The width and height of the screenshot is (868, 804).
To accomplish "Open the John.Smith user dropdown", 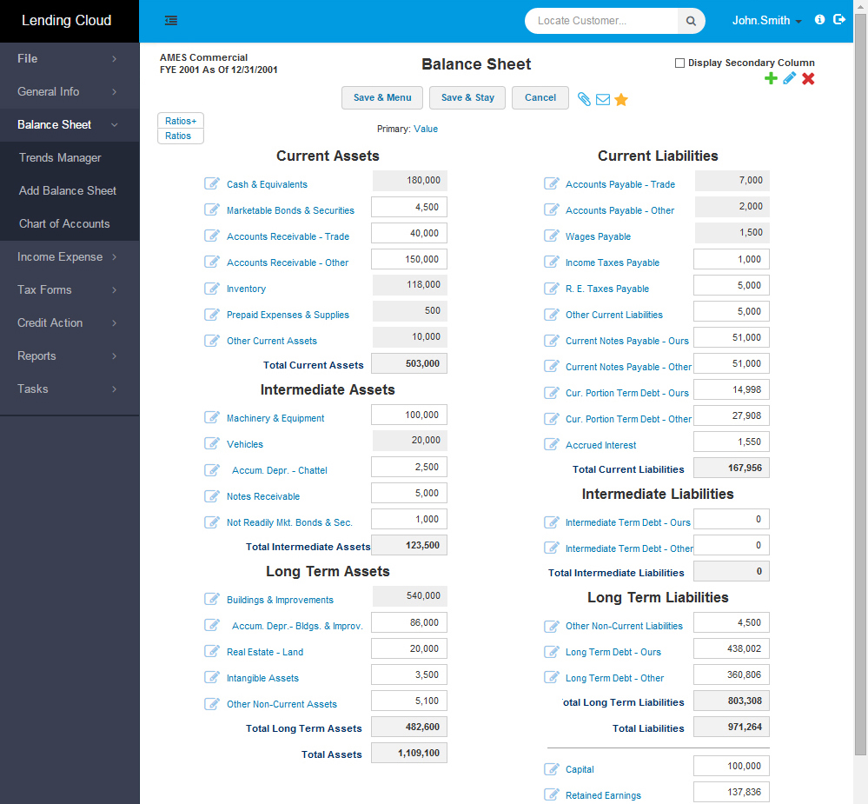I will coord(766,21).
